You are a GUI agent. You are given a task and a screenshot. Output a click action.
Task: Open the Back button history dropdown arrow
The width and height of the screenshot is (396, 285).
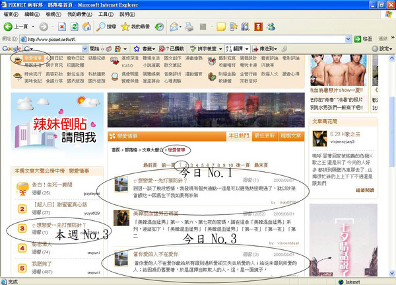tap(33, 26)
